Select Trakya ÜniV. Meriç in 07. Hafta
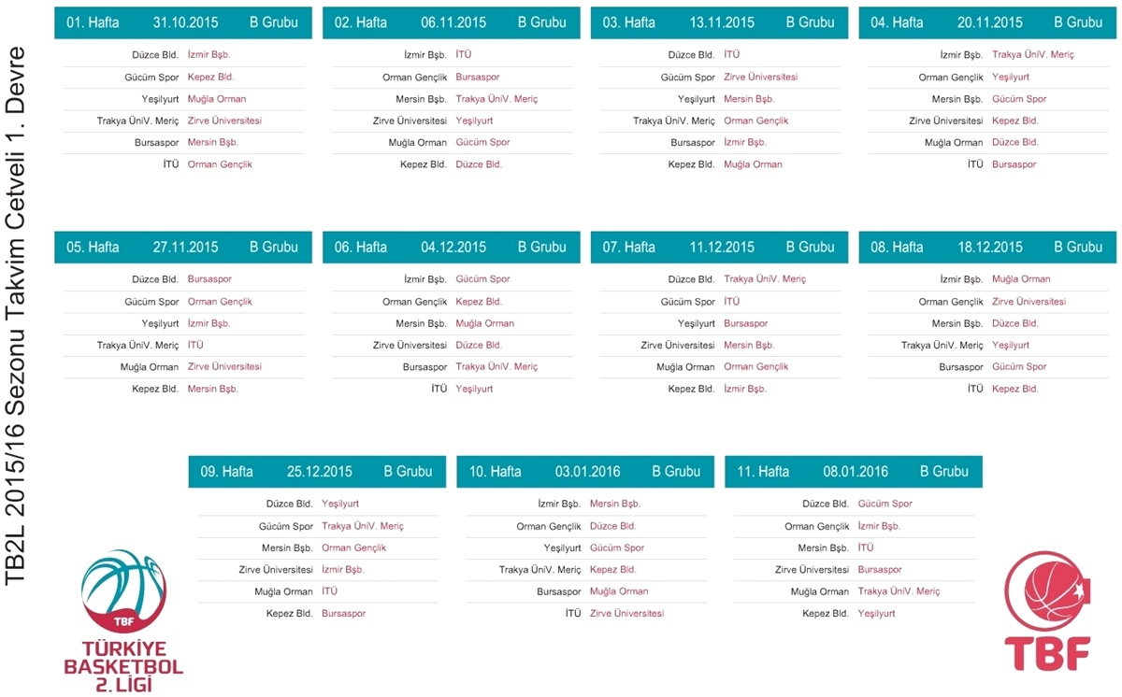This screenshot has width=1122, height=697. [764, 279]
